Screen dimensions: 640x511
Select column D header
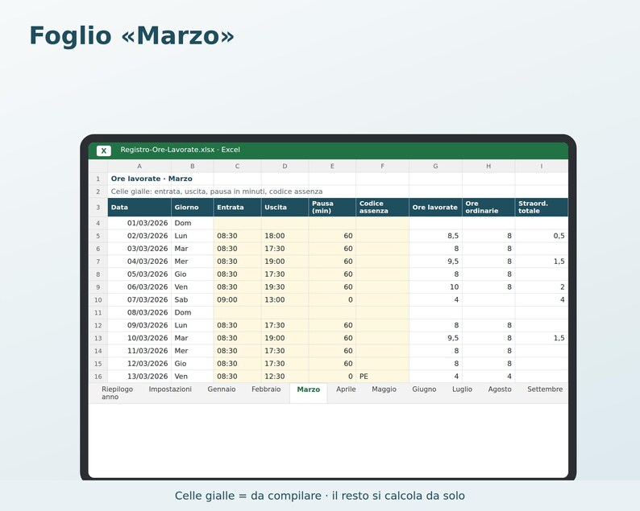[285, 167]
